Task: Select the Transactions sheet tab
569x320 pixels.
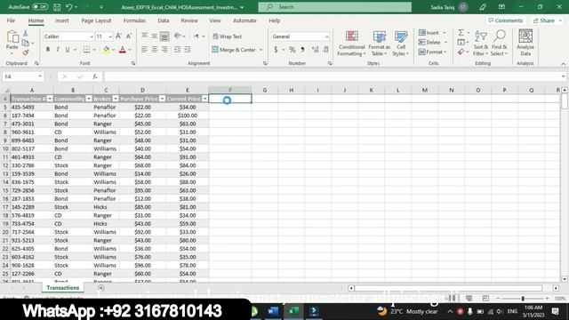Action: click(63, 288)
